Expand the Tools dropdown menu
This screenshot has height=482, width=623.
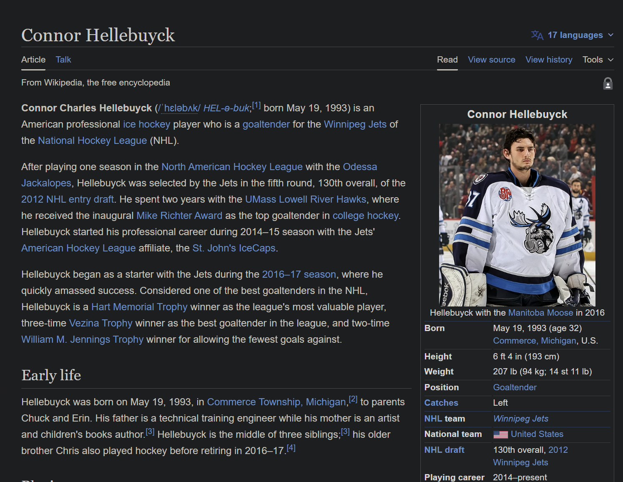(x=598, y=60)
